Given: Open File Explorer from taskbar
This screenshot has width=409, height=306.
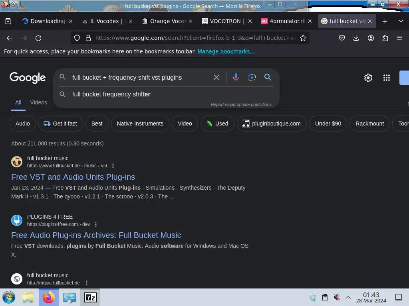Looking at the screenshot, I should [28, 297].
